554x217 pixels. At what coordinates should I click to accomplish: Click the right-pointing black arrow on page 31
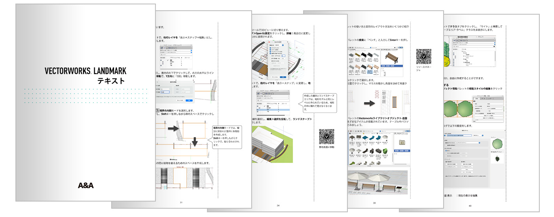173,129
